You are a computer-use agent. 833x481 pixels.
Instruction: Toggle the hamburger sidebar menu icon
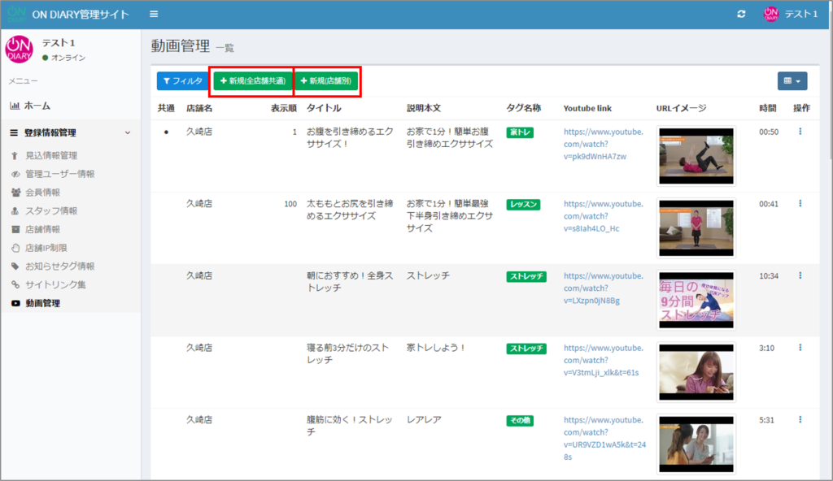pyautogui.click(x=154, y=15)
